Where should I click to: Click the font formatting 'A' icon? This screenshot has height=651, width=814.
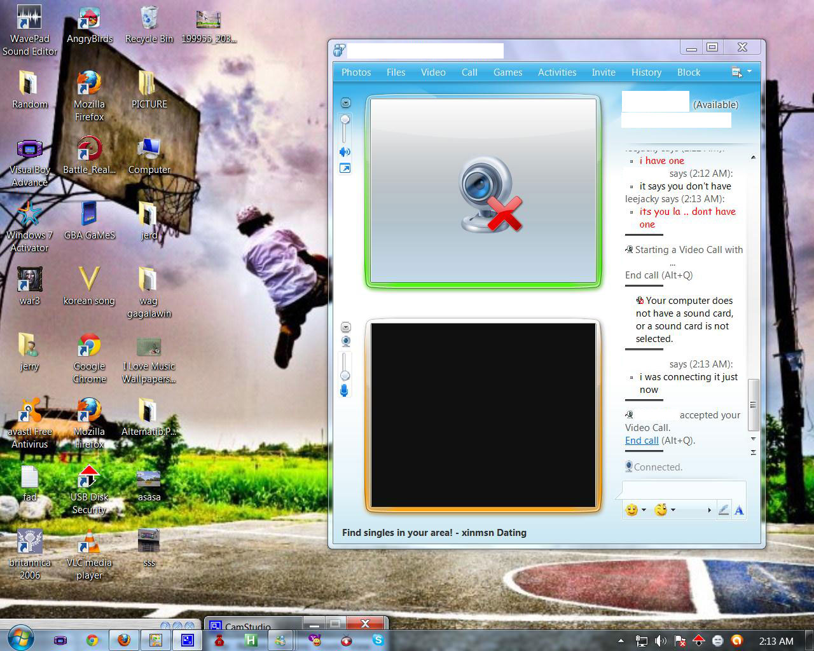[738, 509]
